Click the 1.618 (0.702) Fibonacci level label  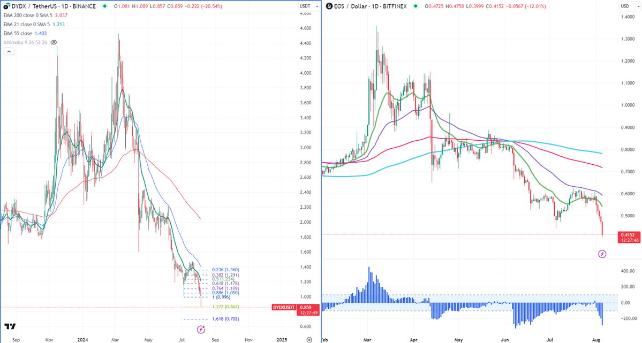click(225, 319)
